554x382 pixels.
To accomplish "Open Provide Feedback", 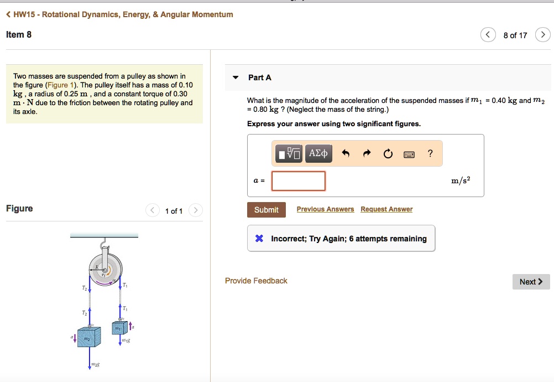I will (255, 281).
